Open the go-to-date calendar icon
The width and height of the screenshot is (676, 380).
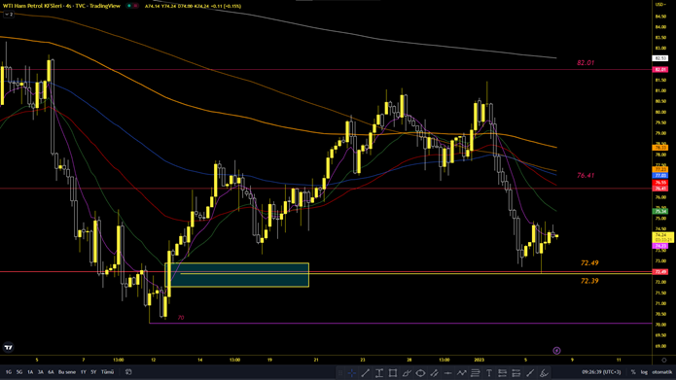pos(128,372)
